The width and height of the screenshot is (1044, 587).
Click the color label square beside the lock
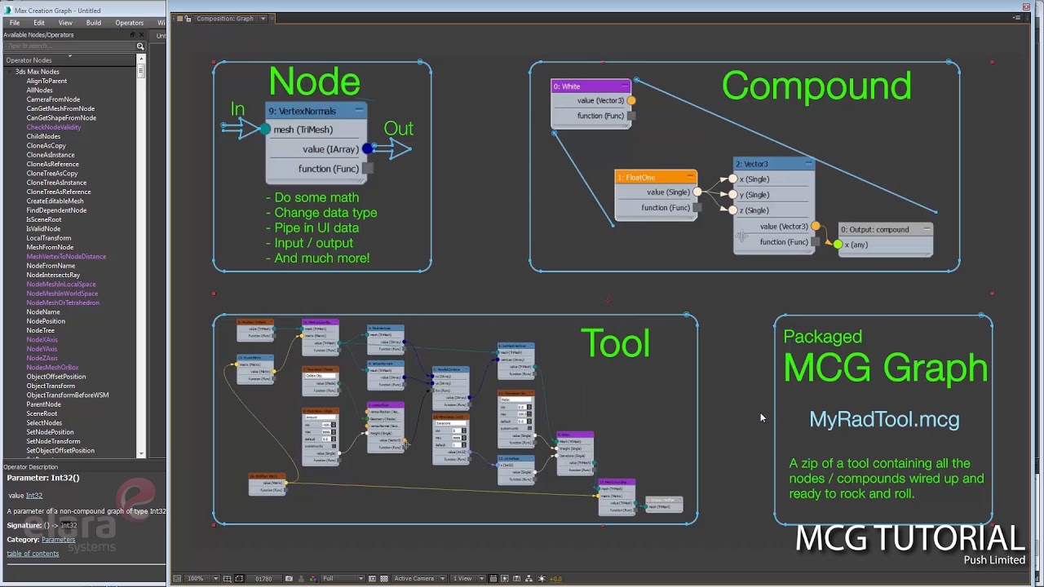tap(179, 19)
